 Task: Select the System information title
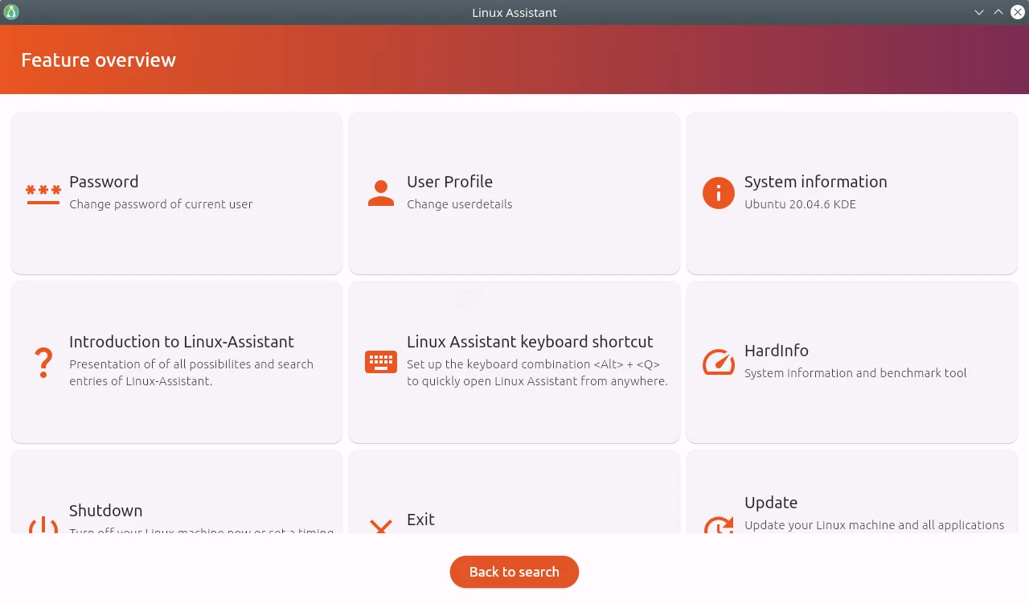point(815,182)
